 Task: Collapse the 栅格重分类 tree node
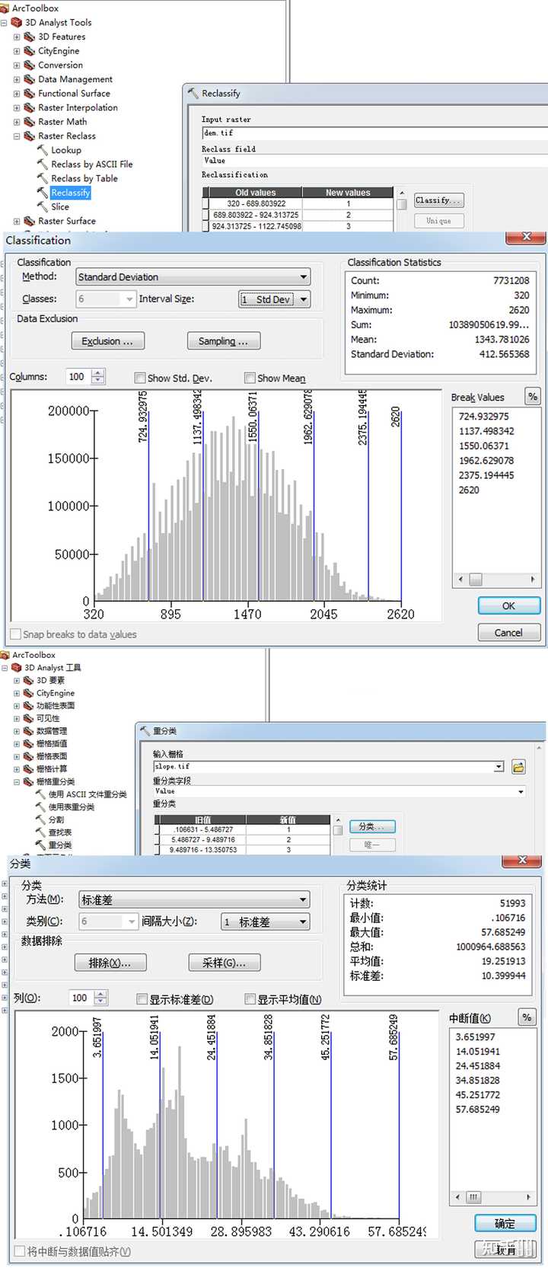point(17,782)
